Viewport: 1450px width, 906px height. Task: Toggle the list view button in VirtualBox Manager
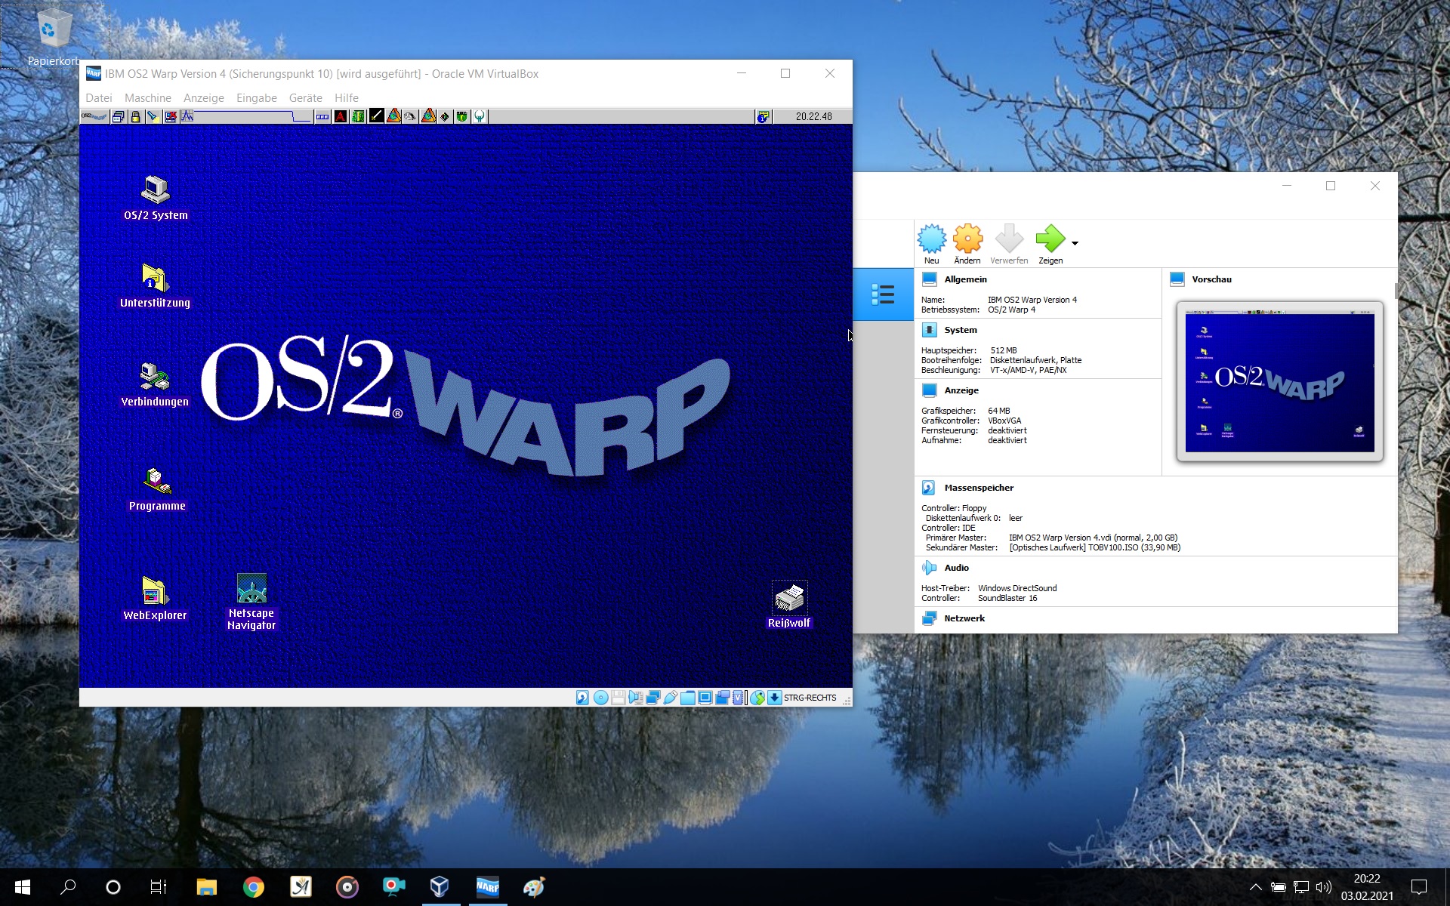[x=883, y=294]
